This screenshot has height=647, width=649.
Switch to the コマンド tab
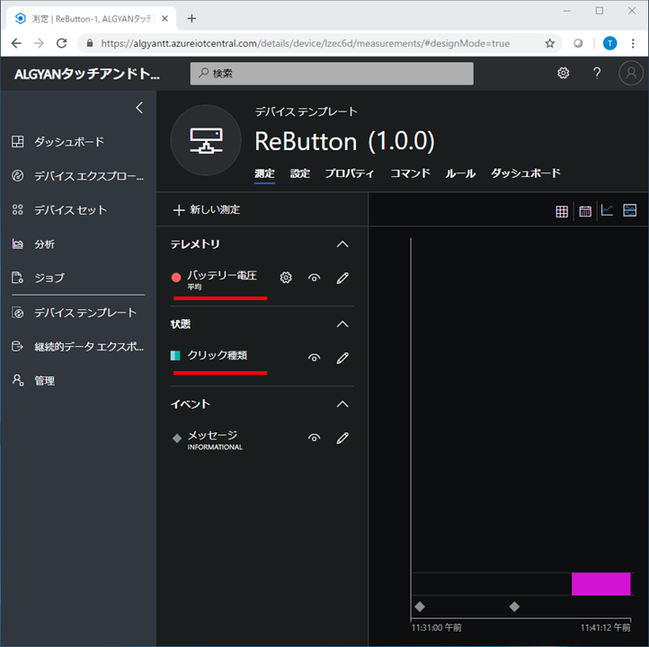tap(410, 173)
